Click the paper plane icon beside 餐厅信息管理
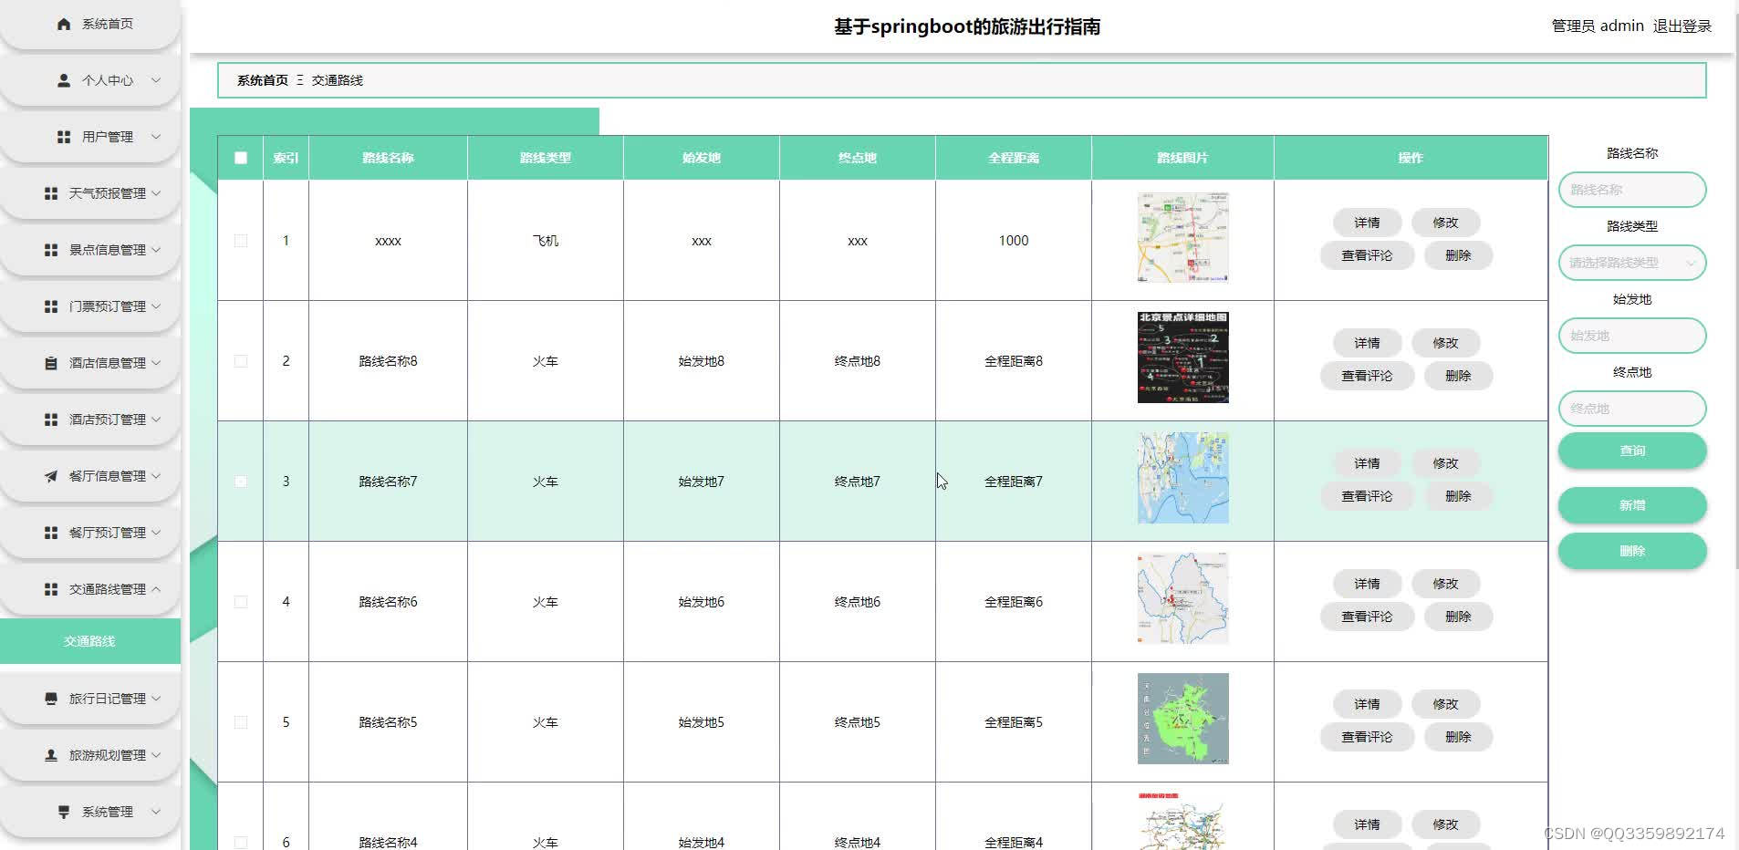The width and height of the screenshot is (1739, 850). tap(51, 476)
